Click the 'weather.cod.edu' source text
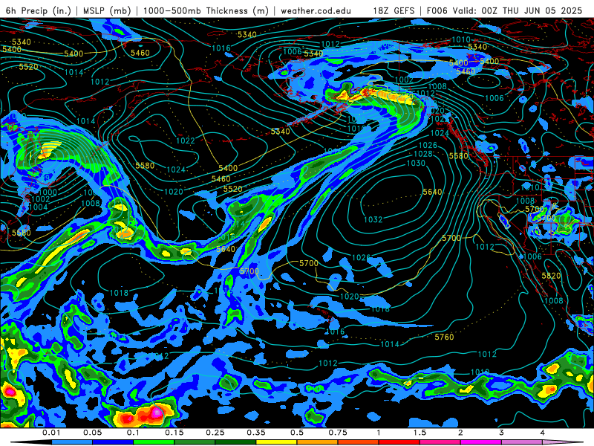 click(316, 10)
